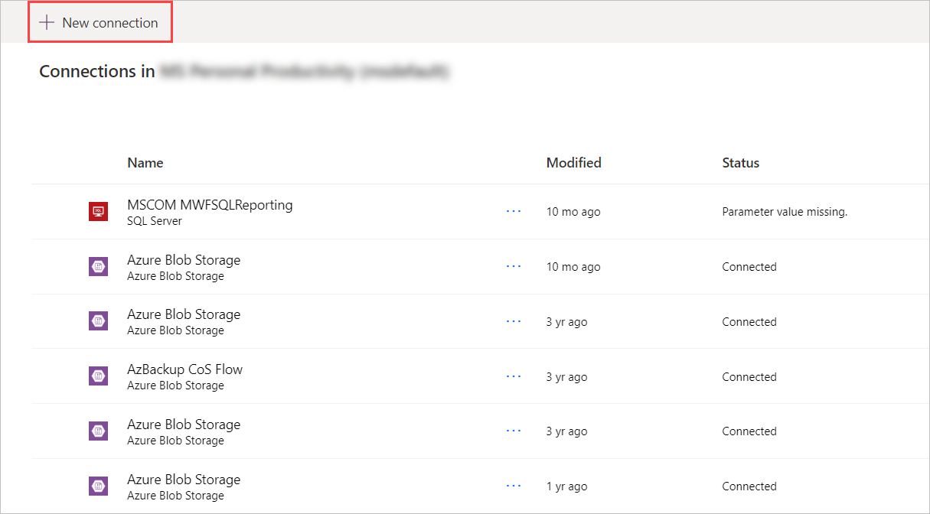The image size is (930, 514).
Task: Open the Azure Blob Storage connection modified 1 yr ago
Action: tap(184, 480)
